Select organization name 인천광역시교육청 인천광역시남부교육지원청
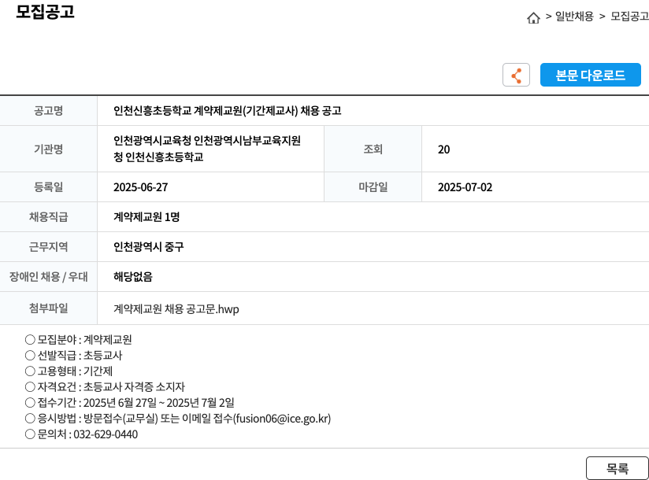 207,149
